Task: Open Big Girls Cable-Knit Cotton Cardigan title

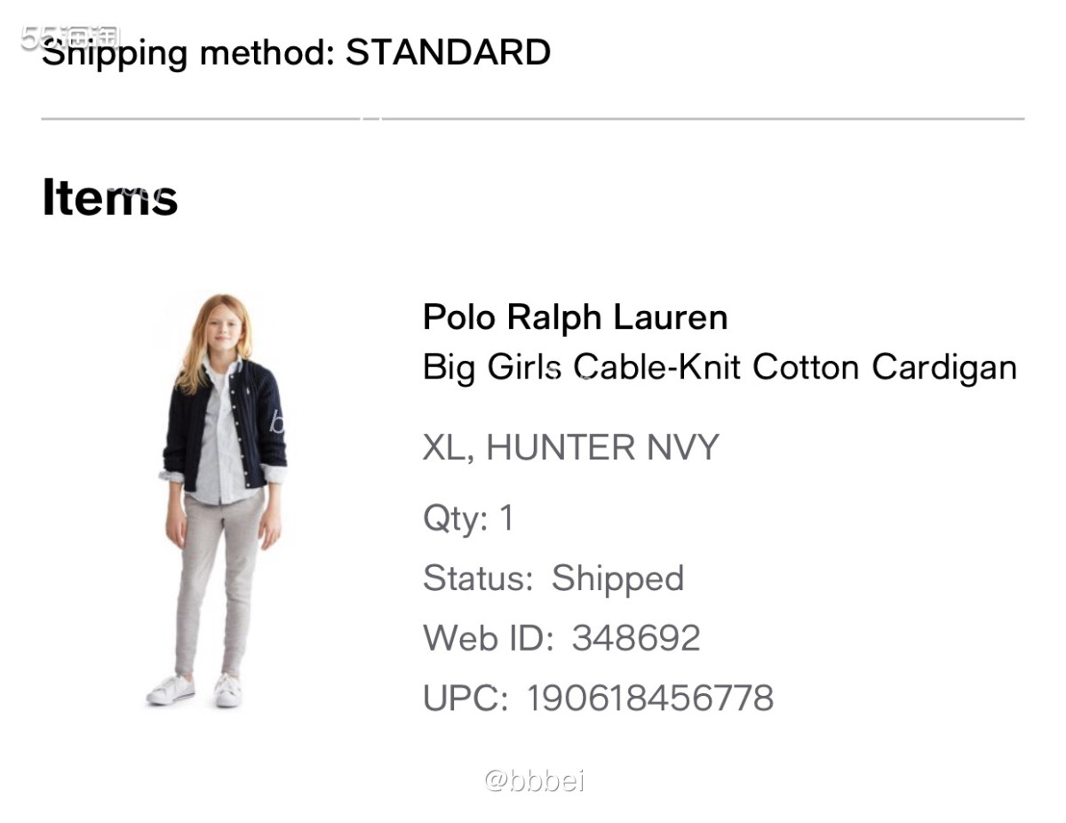Action: click(x=720, y=367)
